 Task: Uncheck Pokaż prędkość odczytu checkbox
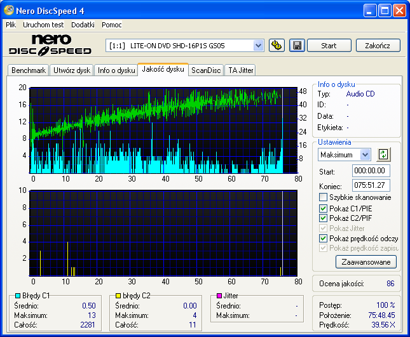tap(323, 239)
